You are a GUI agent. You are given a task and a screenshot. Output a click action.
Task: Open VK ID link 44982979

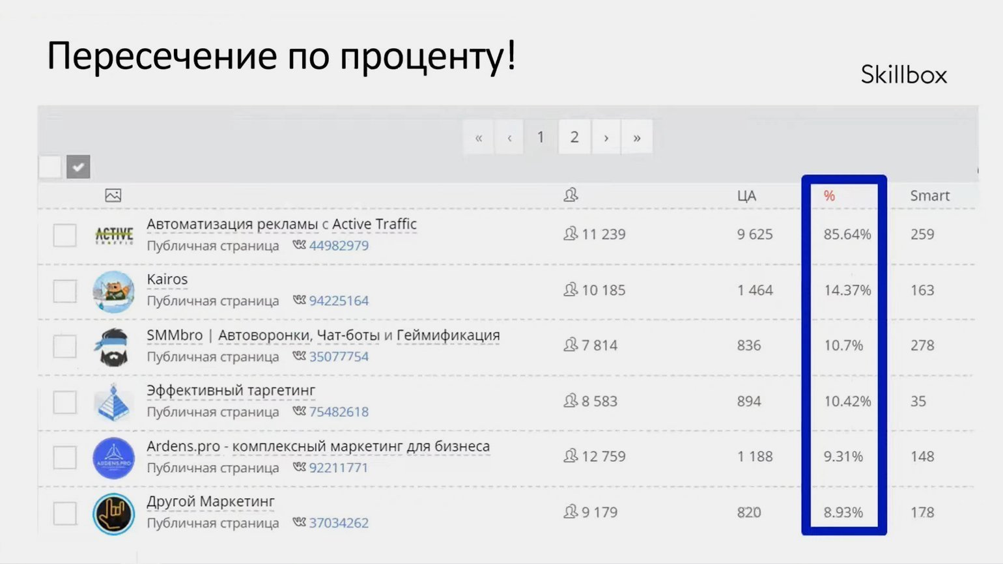click(x=339, y=246)
